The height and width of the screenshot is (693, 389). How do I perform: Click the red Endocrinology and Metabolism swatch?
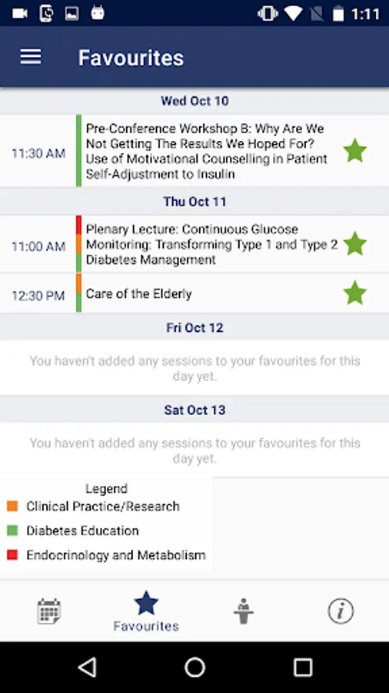pyautogui.click(x=12, y=554)
